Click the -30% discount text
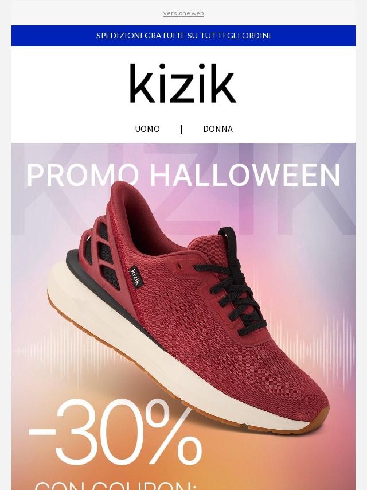Image resolution: width=367 pixels, height=490 pixels. pos(115,433)
